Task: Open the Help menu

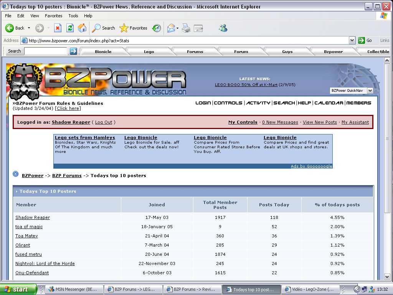Action: 88,16
